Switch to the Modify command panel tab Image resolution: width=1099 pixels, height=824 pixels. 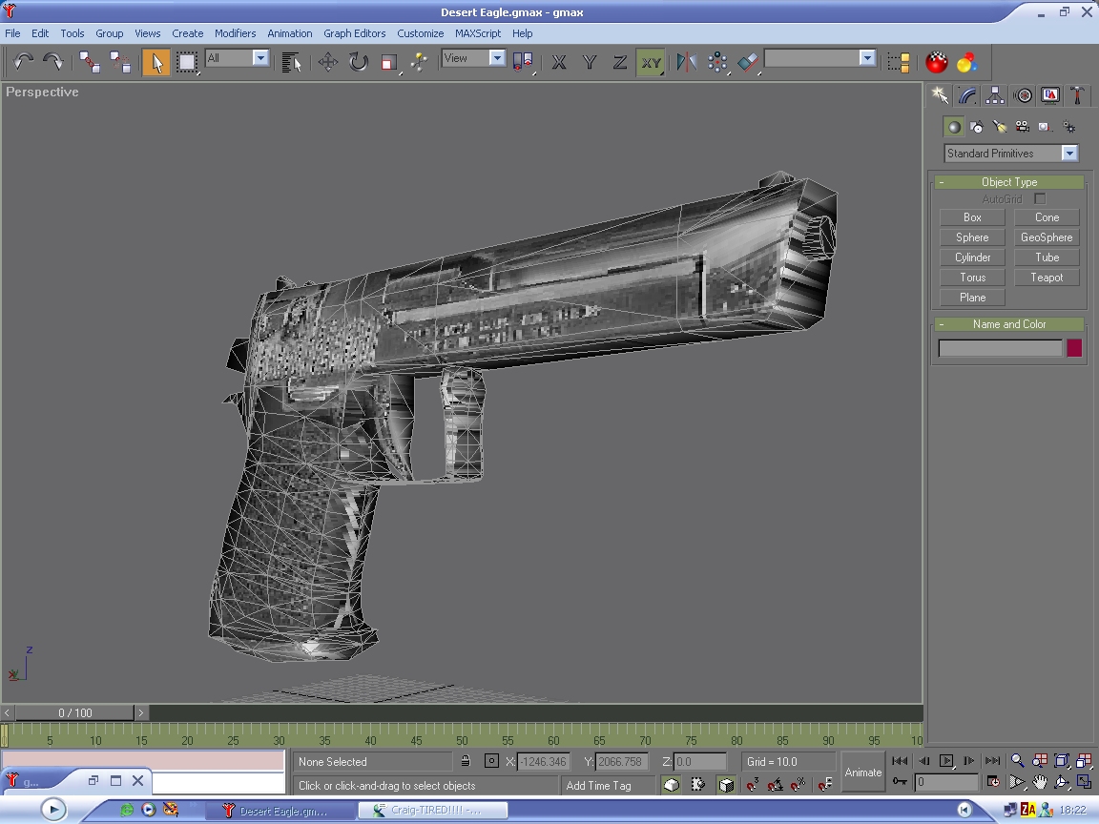pos(967,95)
